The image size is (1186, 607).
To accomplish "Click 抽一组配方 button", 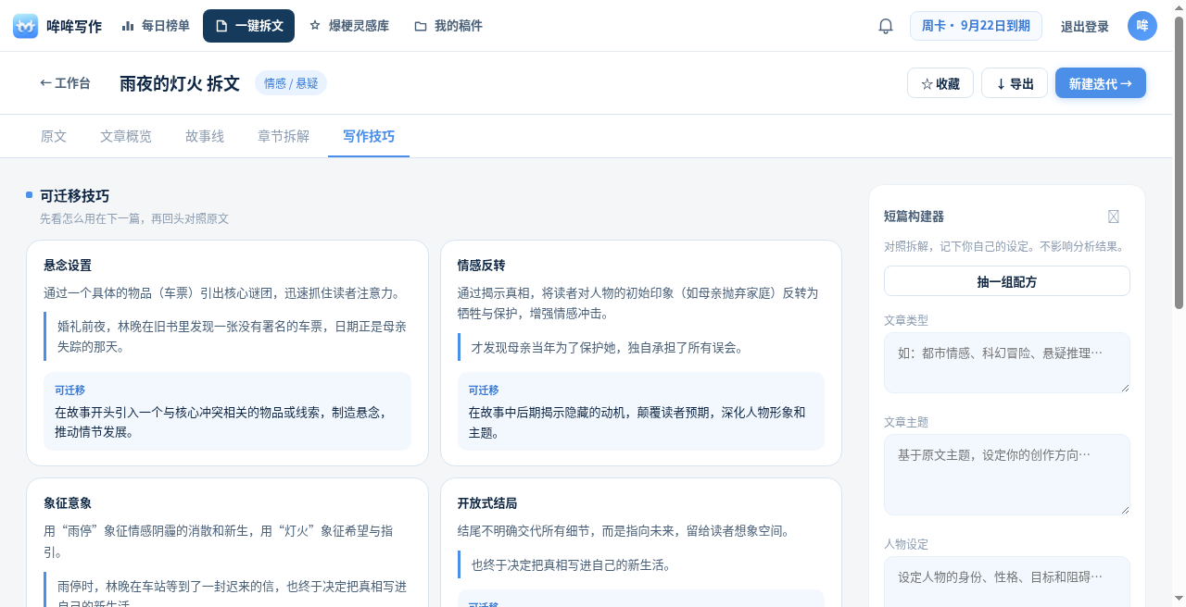I will [1007, 281].
